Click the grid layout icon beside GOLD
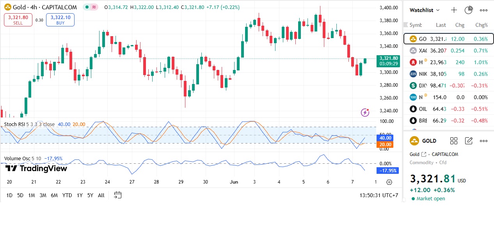494x252 pixels. (454, 141)
